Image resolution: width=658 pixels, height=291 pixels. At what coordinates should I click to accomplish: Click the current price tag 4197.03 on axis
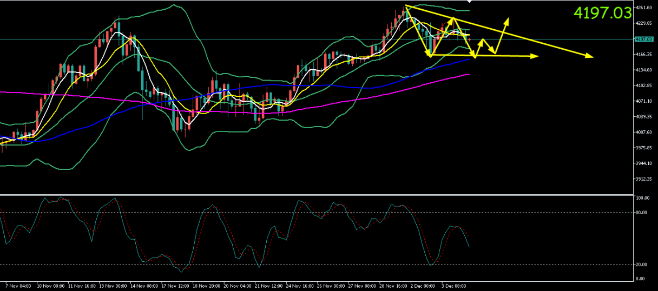[643, 39]
